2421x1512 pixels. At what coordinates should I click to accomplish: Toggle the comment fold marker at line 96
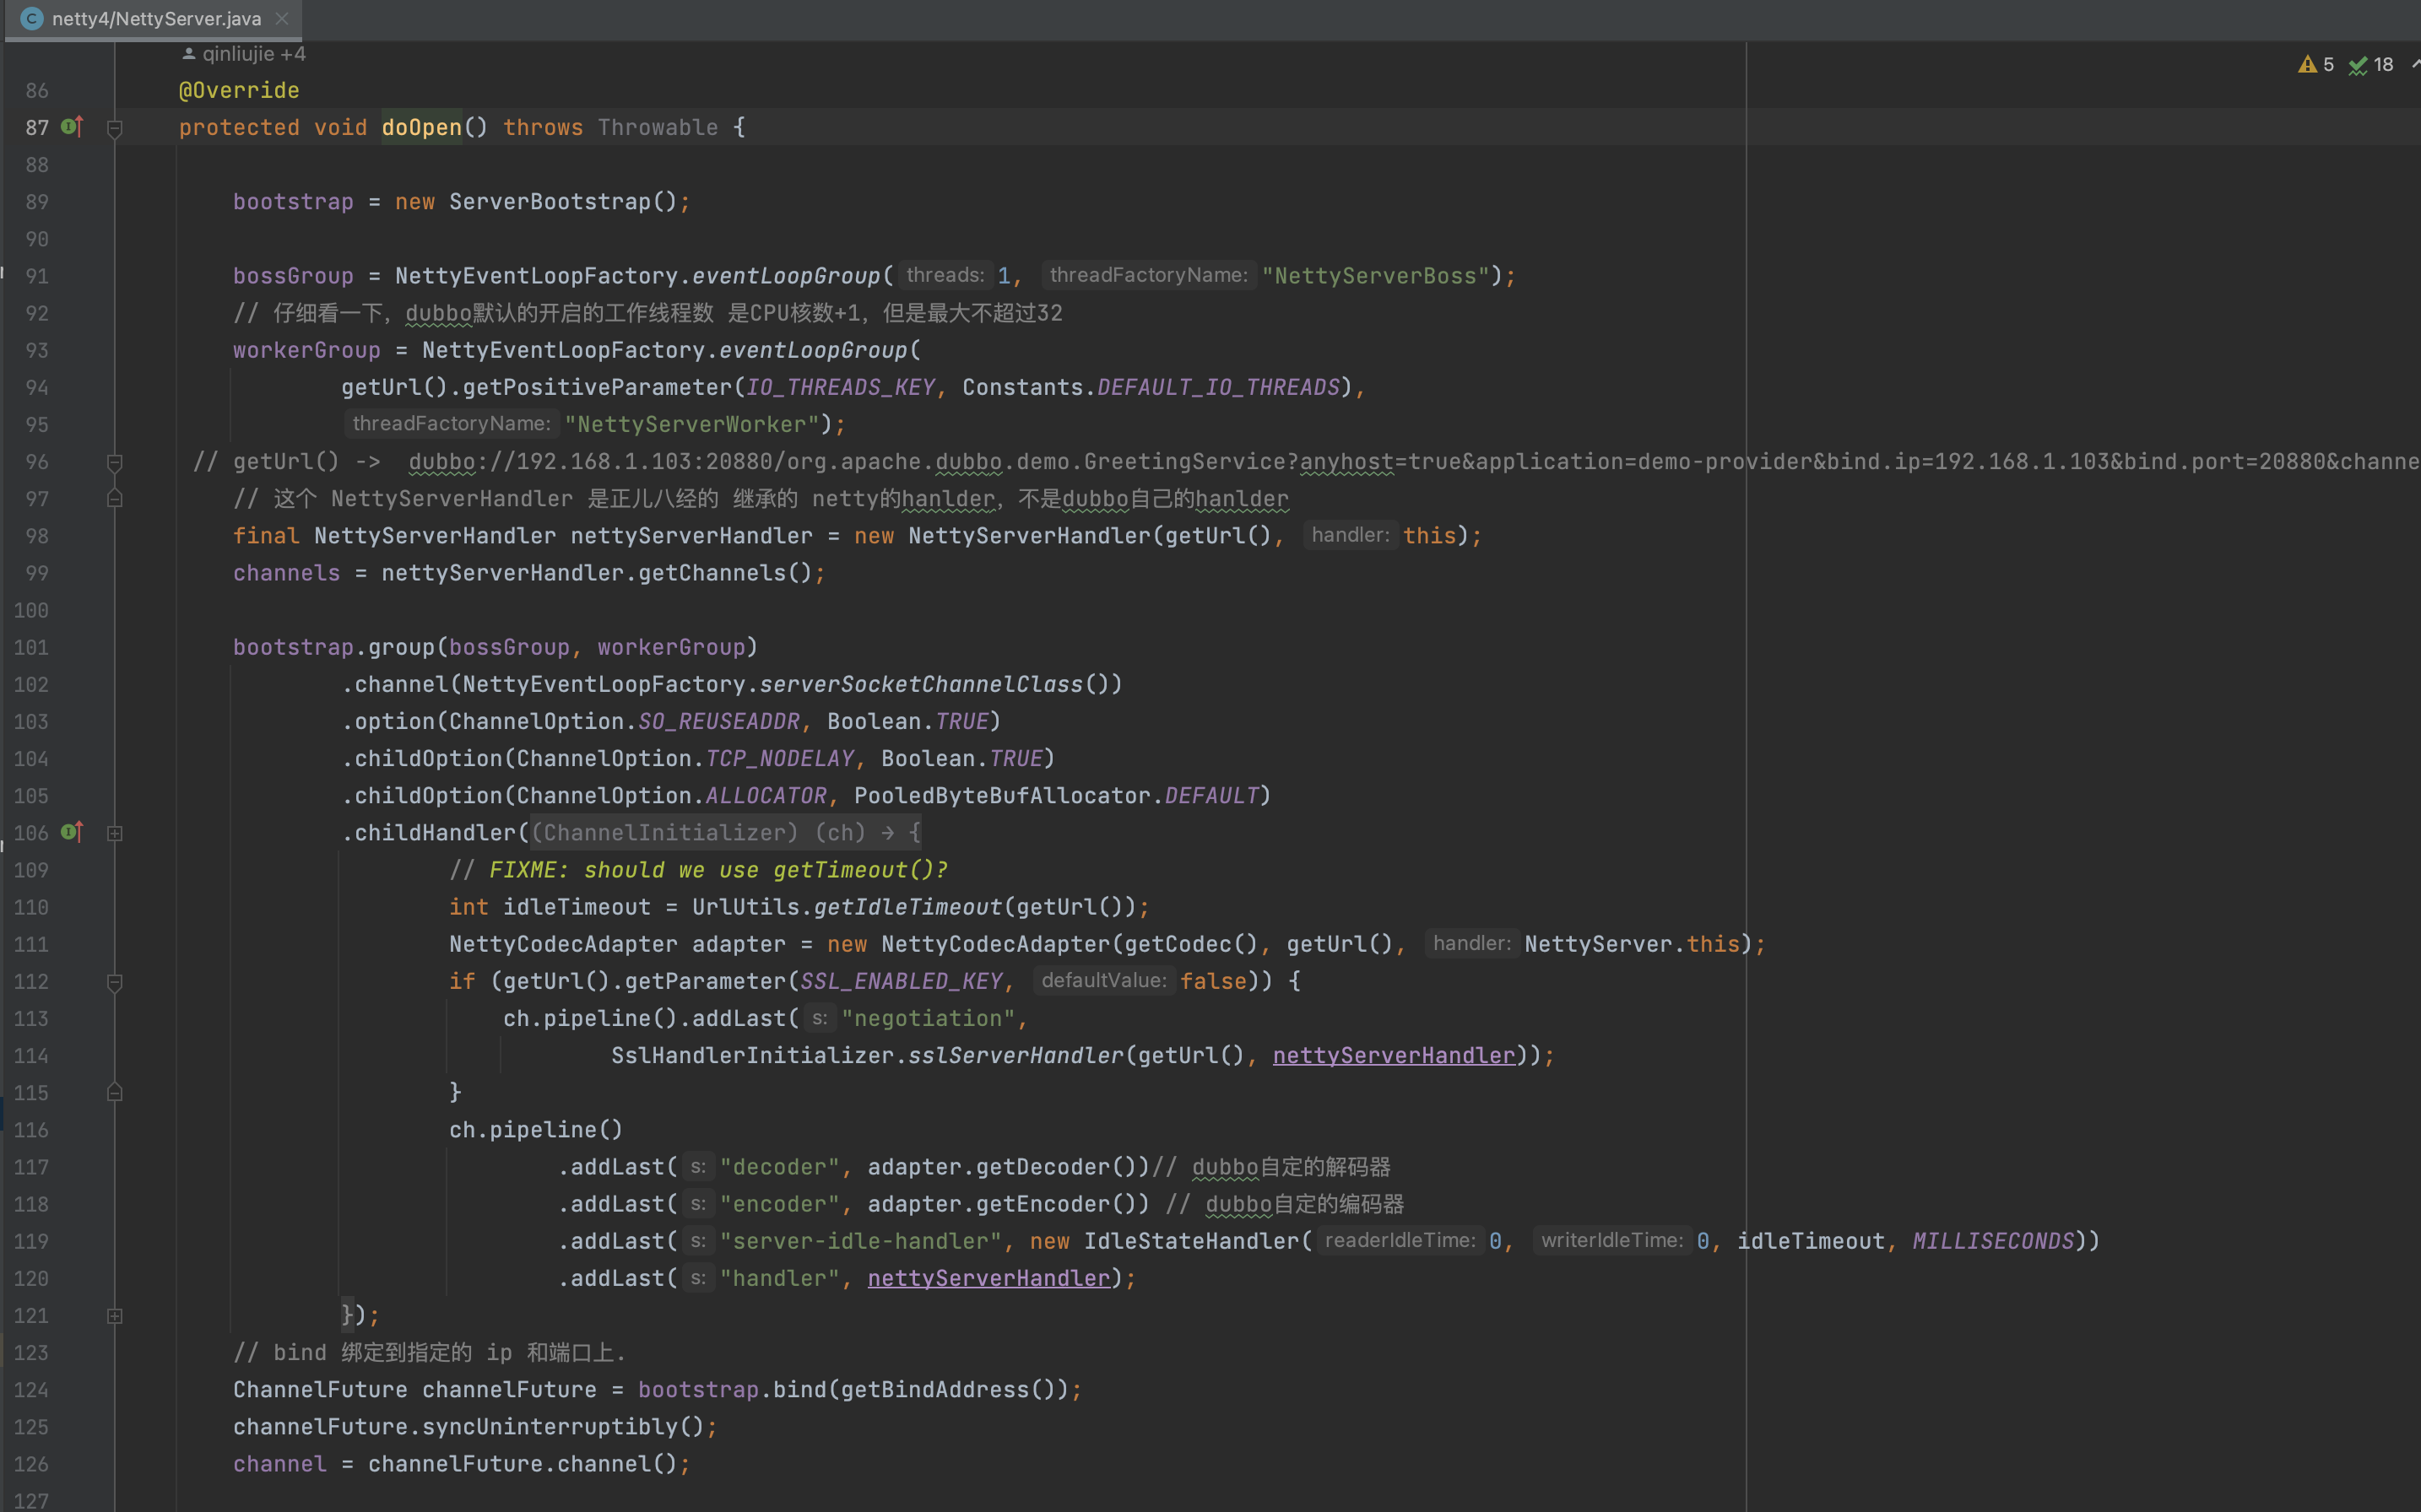coord(115,462)
